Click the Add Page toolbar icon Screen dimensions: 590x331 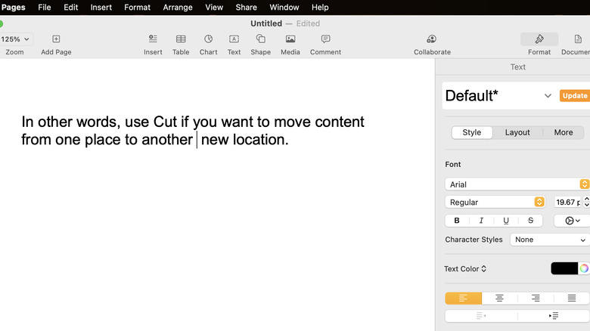(x=56, y=39)
